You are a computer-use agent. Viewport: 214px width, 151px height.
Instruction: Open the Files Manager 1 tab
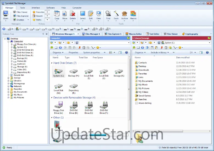coord(91,34)
